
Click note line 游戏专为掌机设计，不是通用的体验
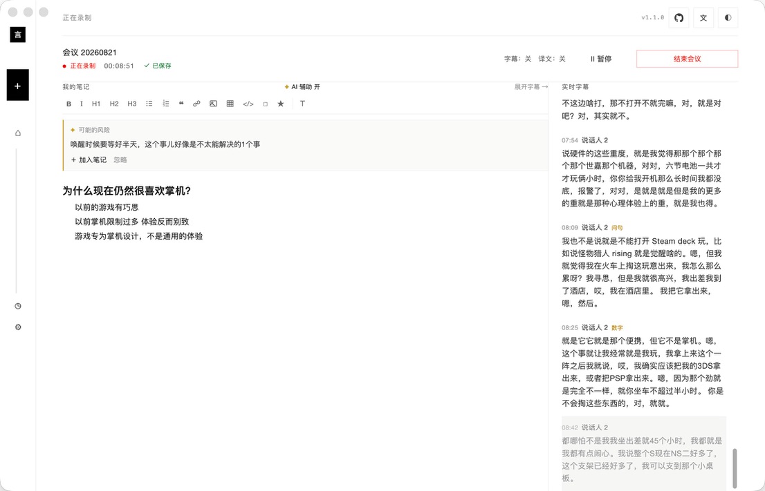(138, 236)
